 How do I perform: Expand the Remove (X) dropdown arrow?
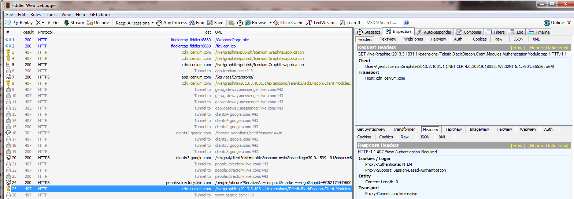(x=43, y=23)
